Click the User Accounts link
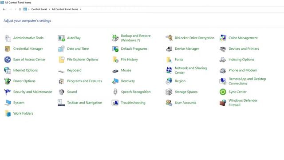 pos(185,103)
